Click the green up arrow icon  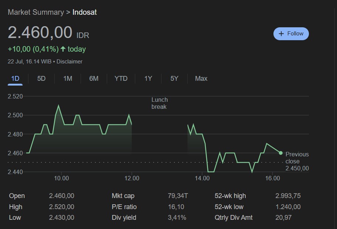click(x=63, y=49)
